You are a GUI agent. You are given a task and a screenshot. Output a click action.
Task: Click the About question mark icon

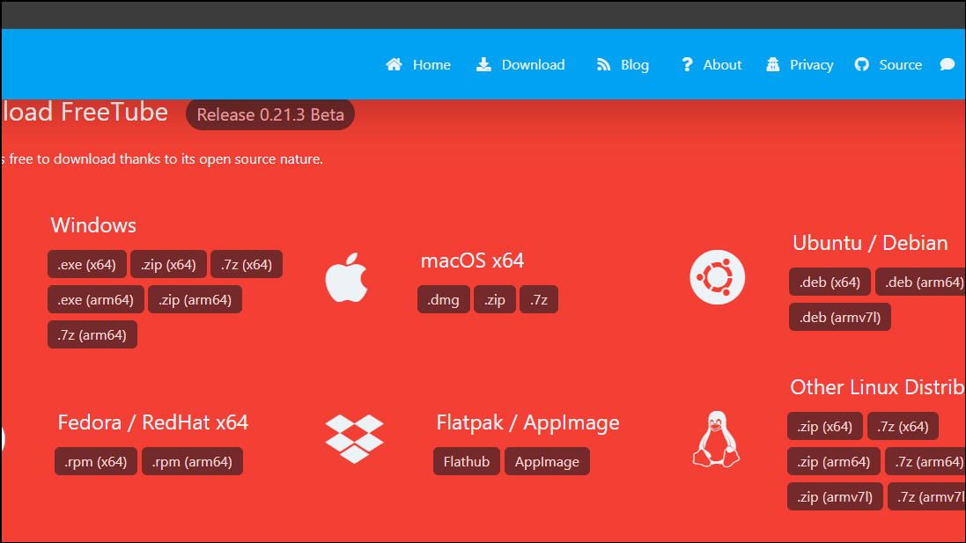(x=687, y=64)
